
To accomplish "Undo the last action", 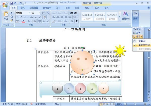I will coord(15,3).
